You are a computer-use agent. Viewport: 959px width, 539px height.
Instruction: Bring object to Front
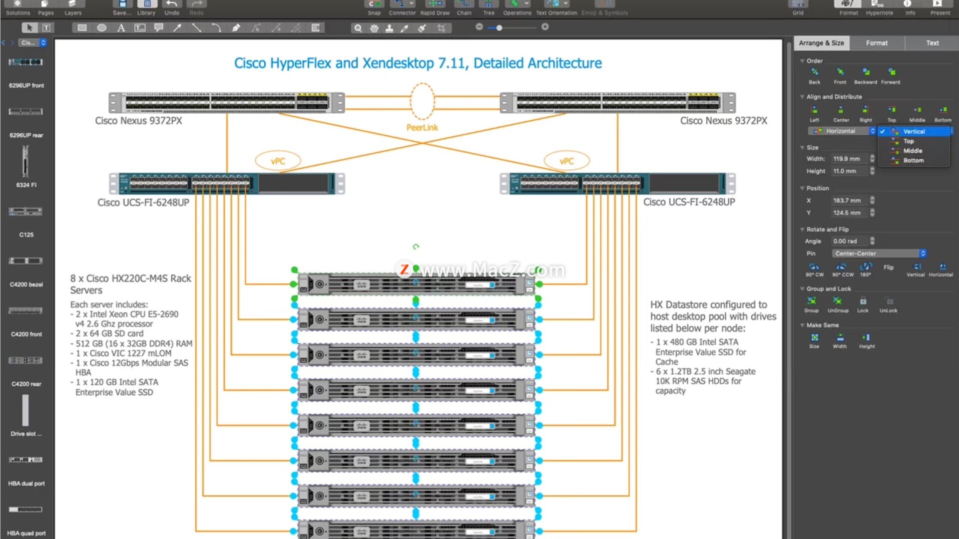tap(840, 76)
